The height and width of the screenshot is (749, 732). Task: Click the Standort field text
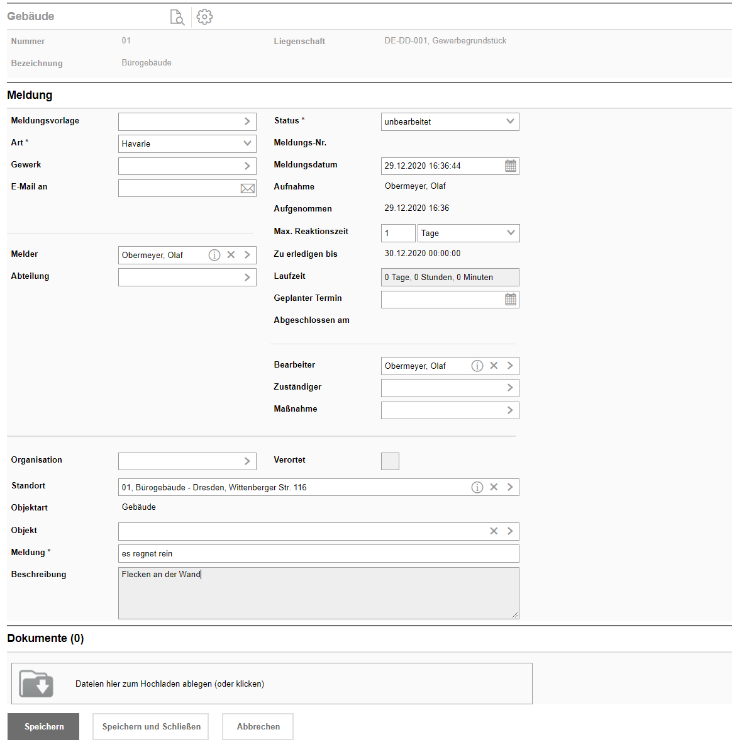coord(214,487)
